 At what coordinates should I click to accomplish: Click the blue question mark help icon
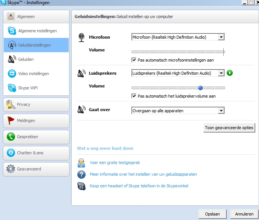[81, 175]
